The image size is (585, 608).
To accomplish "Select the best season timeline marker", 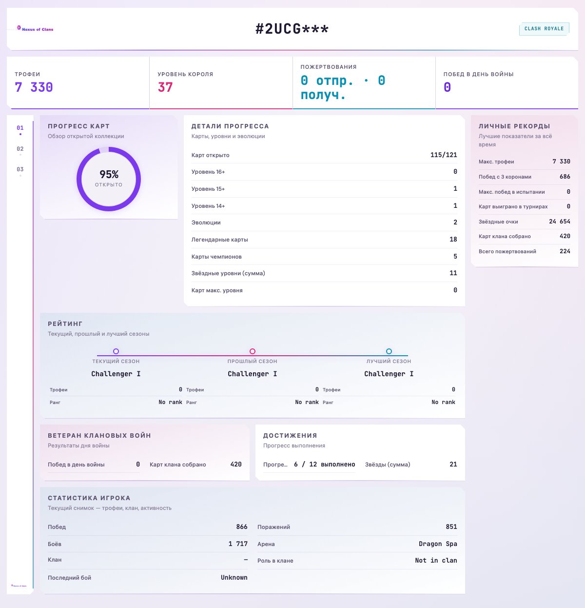I will click(x=389, y=351).
